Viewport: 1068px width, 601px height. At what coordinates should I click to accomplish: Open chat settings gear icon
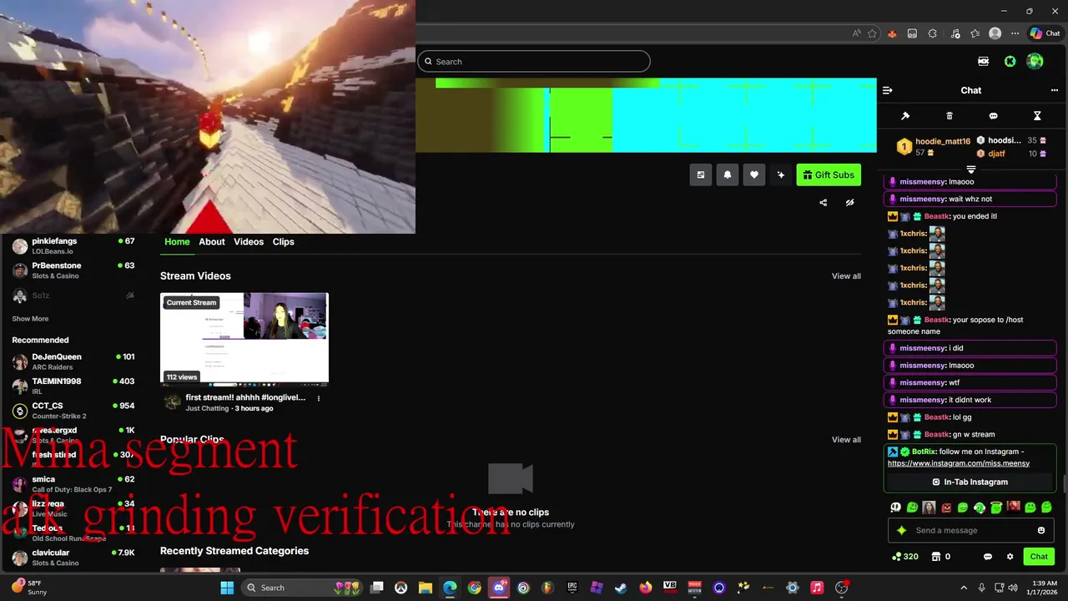point(1010,557)
